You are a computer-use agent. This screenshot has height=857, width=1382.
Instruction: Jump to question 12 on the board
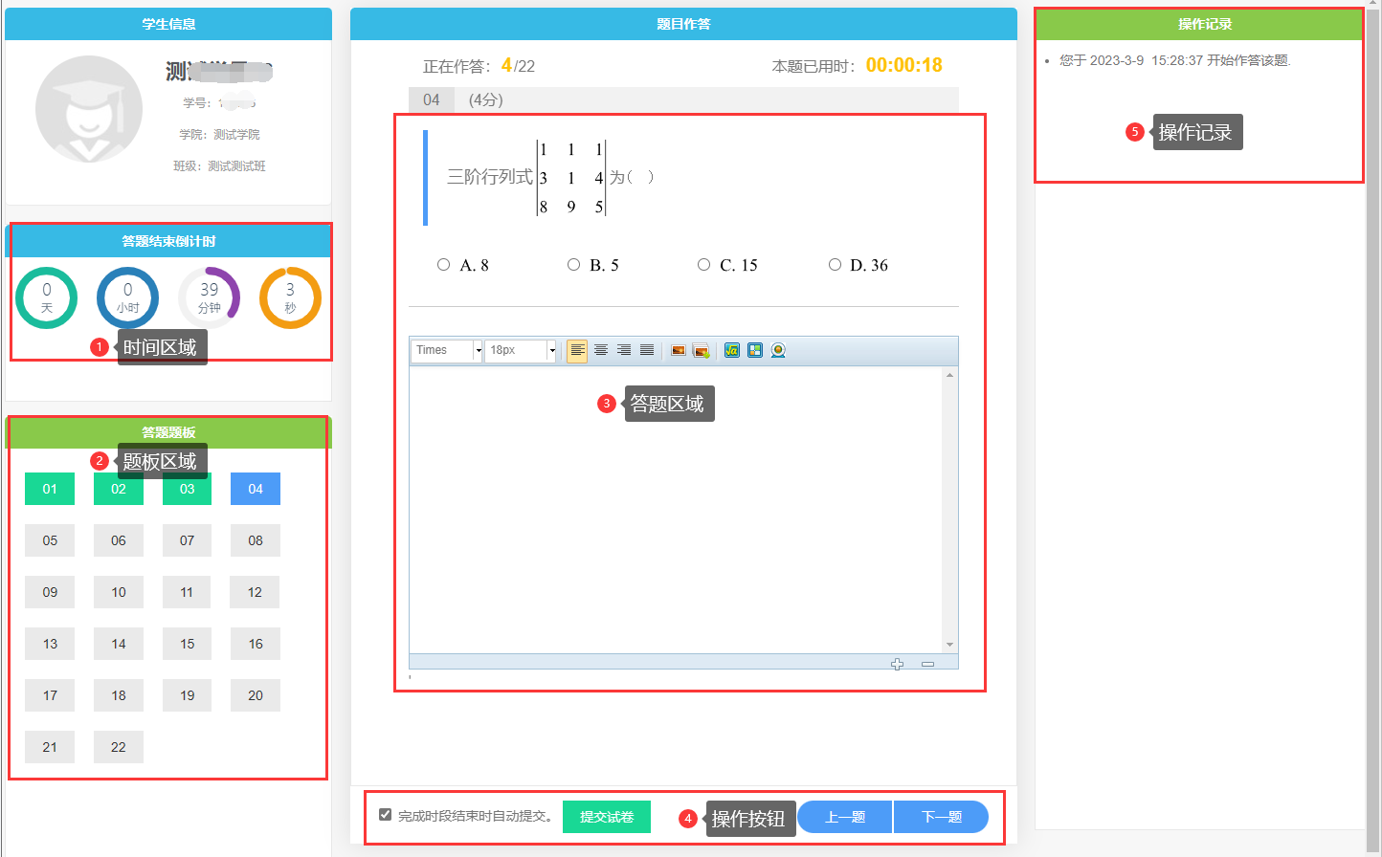point(256,592)
